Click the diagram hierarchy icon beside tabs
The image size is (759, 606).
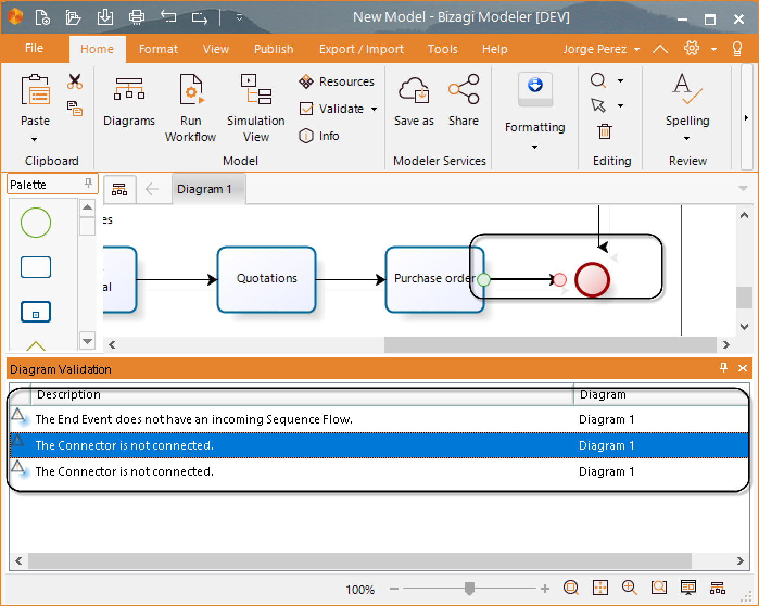119,190
